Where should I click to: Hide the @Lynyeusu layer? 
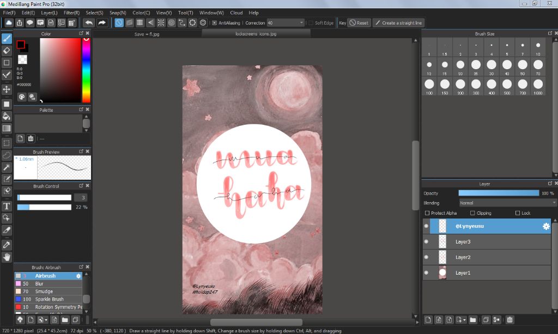tap(426, 226)
